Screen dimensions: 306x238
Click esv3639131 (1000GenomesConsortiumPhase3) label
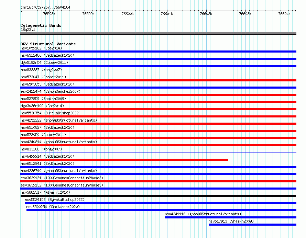(x=62, y=178)
